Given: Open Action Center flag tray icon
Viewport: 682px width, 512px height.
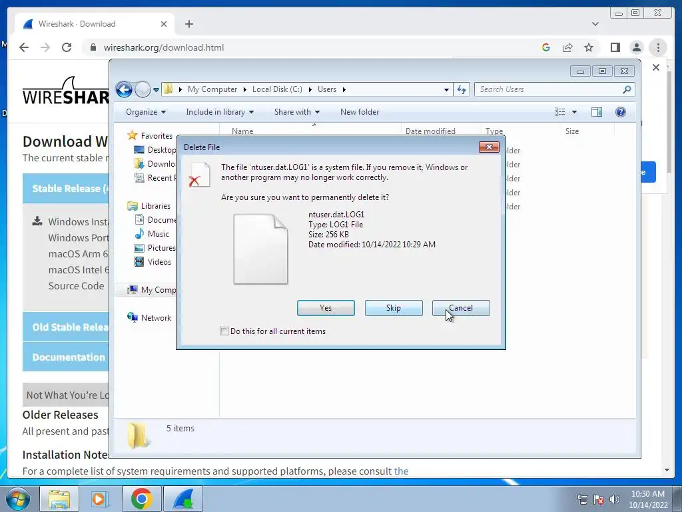Looking at the screenshot, I should pyautogui.click(x=599, y=499).
